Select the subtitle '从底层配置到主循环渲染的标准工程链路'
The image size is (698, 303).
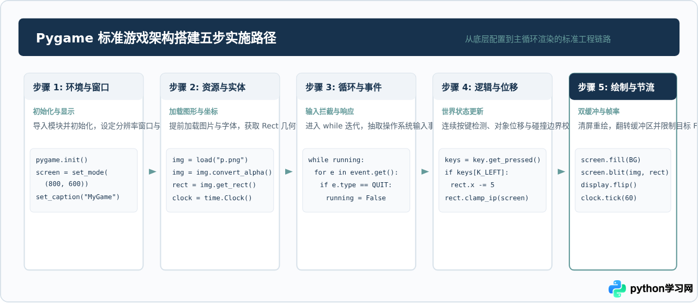tap(538, 39)
